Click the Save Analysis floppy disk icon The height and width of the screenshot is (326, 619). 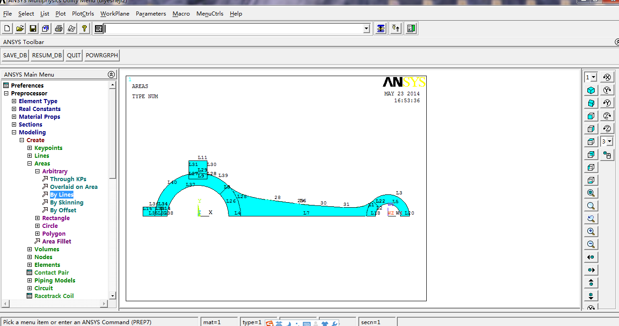pyautogui.click(x=33, y=28)
